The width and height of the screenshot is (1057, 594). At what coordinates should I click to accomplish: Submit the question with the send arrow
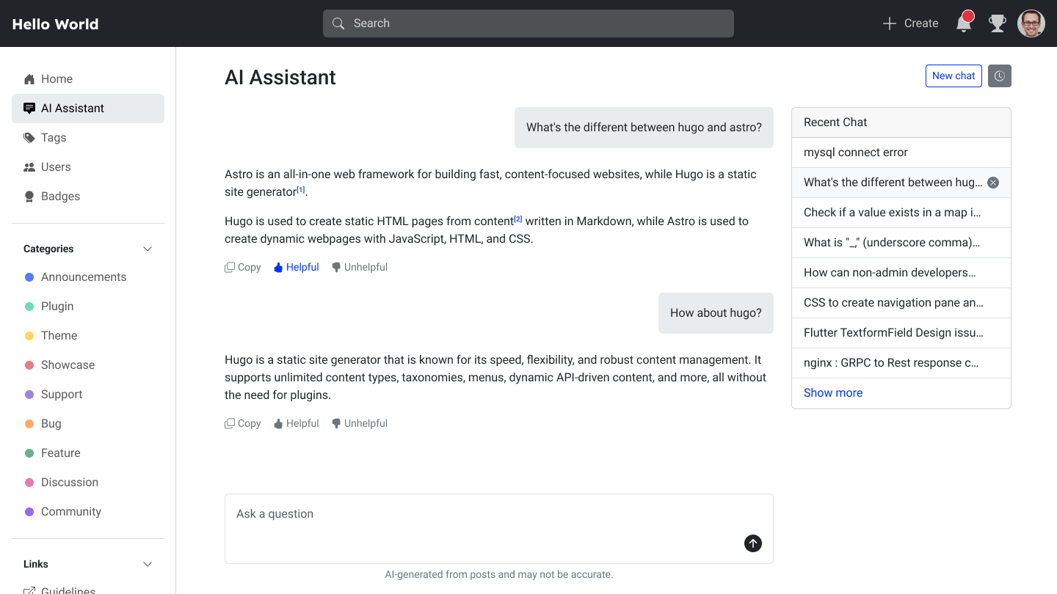(x=752, y=543)
